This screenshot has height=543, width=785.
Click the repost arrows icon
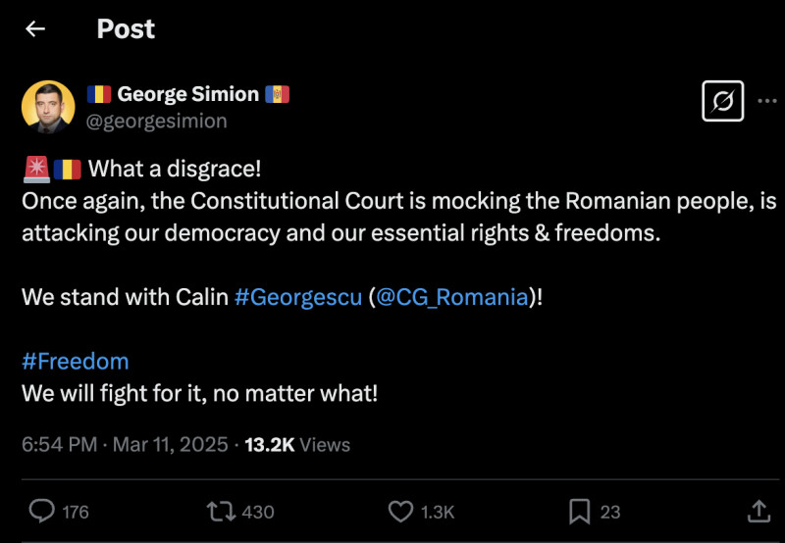(x=218, y=511)
